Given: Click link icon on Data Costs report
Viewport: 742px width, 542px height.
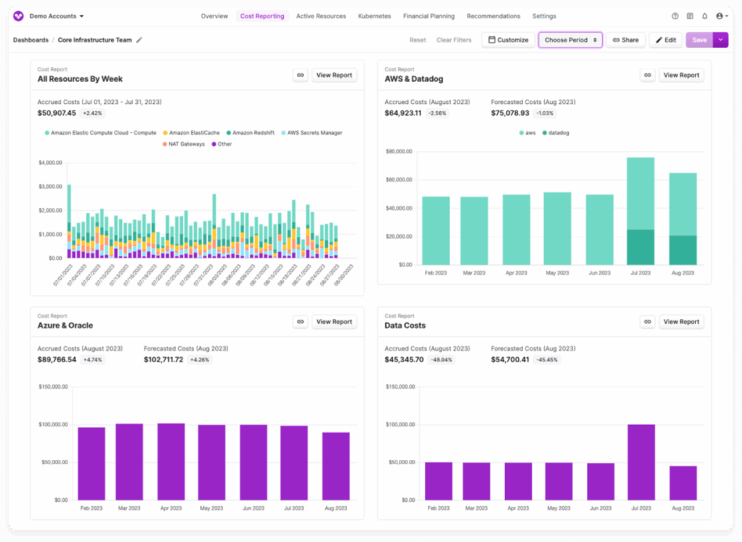Looking at the screenshot, I should (647, 322).
